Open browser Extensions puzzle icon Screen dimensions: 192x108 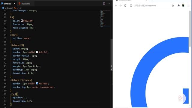(x=178, y=6)
